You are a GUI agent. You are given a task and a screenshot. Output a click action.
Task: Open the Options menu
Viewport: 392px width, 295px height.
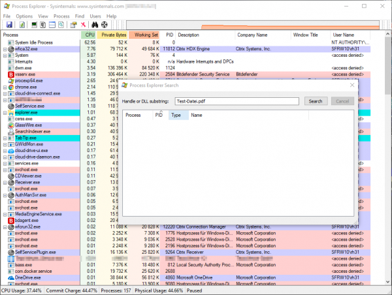tap(24, 16)
